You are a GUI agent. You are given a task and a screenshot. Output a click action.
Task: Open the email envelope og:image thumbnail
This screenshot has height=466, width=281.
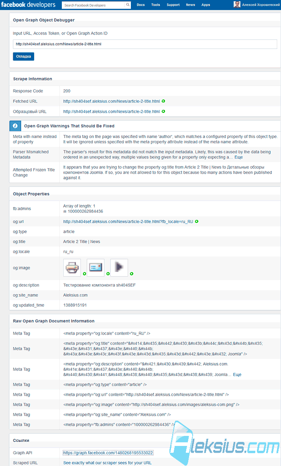96,267
